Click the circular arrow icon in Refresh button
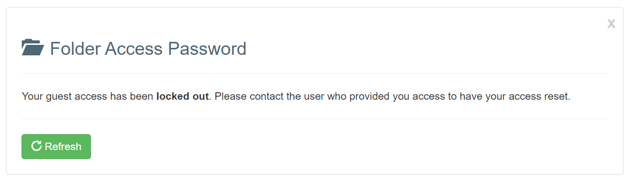The width and height of the screenshot is (635, 183). coord(36,146)
